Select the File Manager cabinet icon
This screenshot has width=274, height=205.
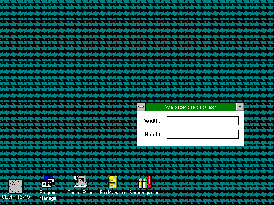tap(113, 182)
